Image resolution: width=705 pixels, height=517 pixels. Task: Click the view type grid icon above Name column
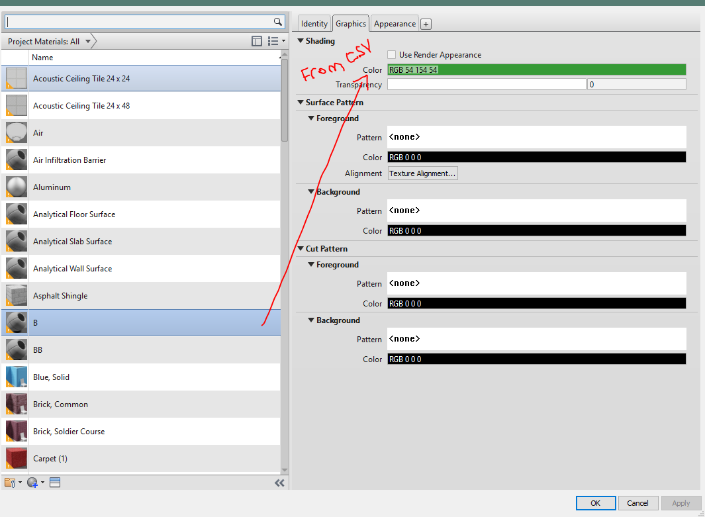[x=257, y=40]
